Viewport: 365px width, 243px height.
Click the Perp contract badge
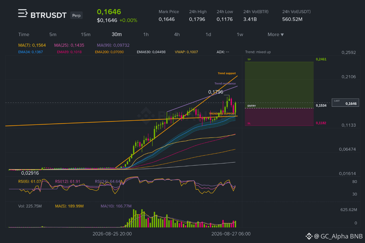click(x=76, y=15)
